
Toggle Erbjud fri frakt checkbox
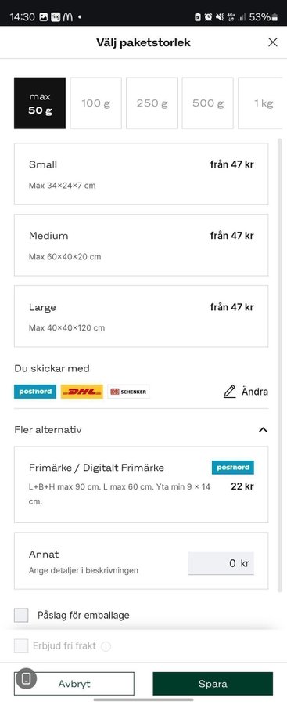pos(21,646)
